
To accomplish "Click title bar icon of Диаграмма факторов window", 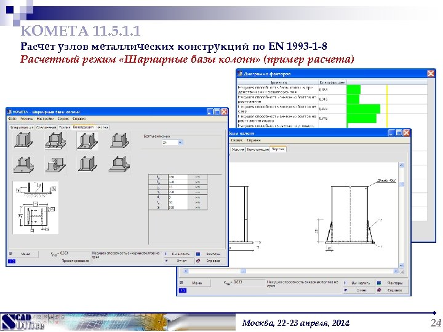I will click(x=240, y=74).
